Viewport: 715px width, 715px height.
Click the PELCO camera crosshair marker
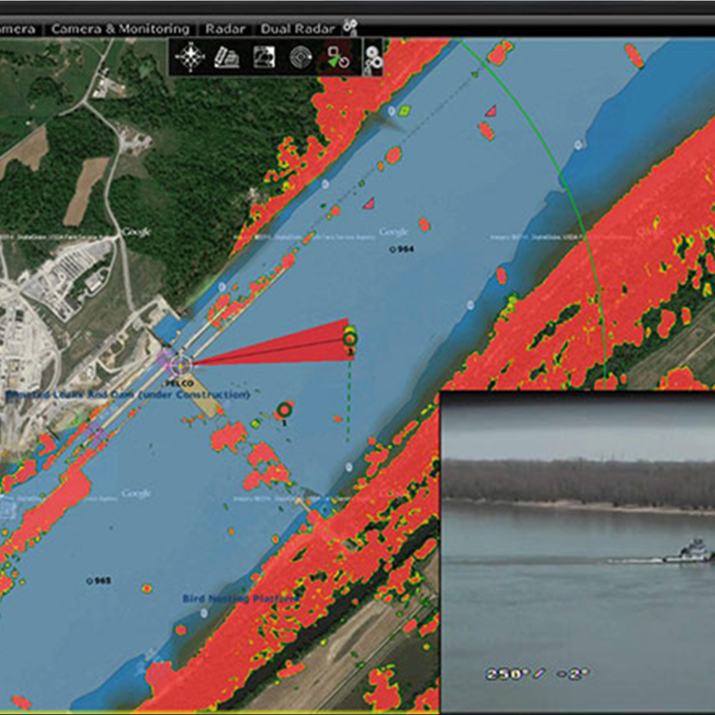[182, 365]
